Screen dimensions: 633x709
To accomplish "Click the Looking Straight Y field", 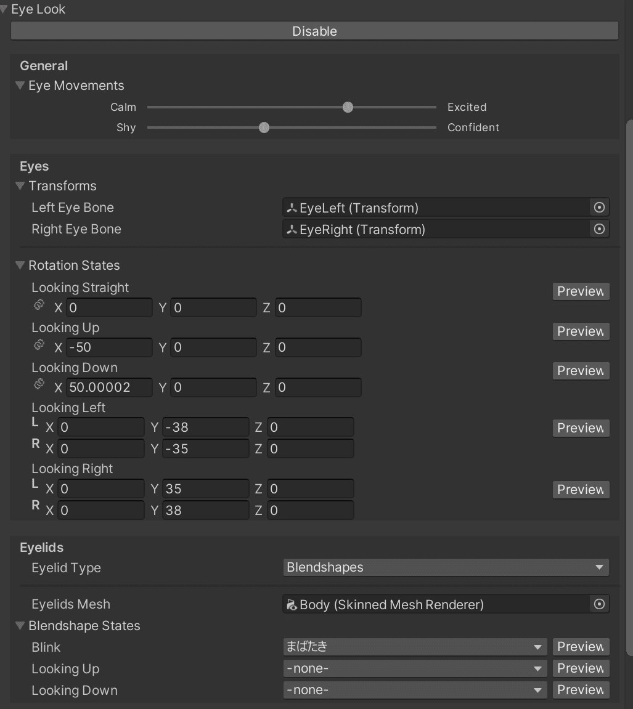I will (213, 307).
